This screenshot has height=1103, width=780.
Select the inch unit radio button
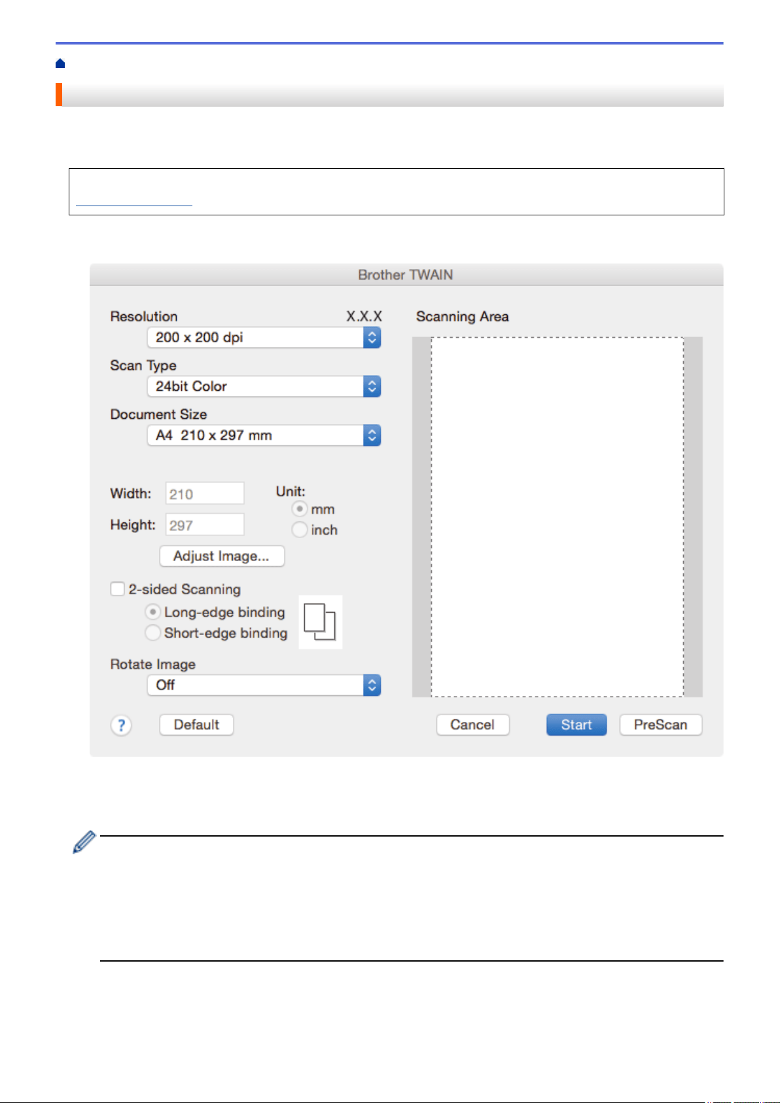tap(300, 530)
